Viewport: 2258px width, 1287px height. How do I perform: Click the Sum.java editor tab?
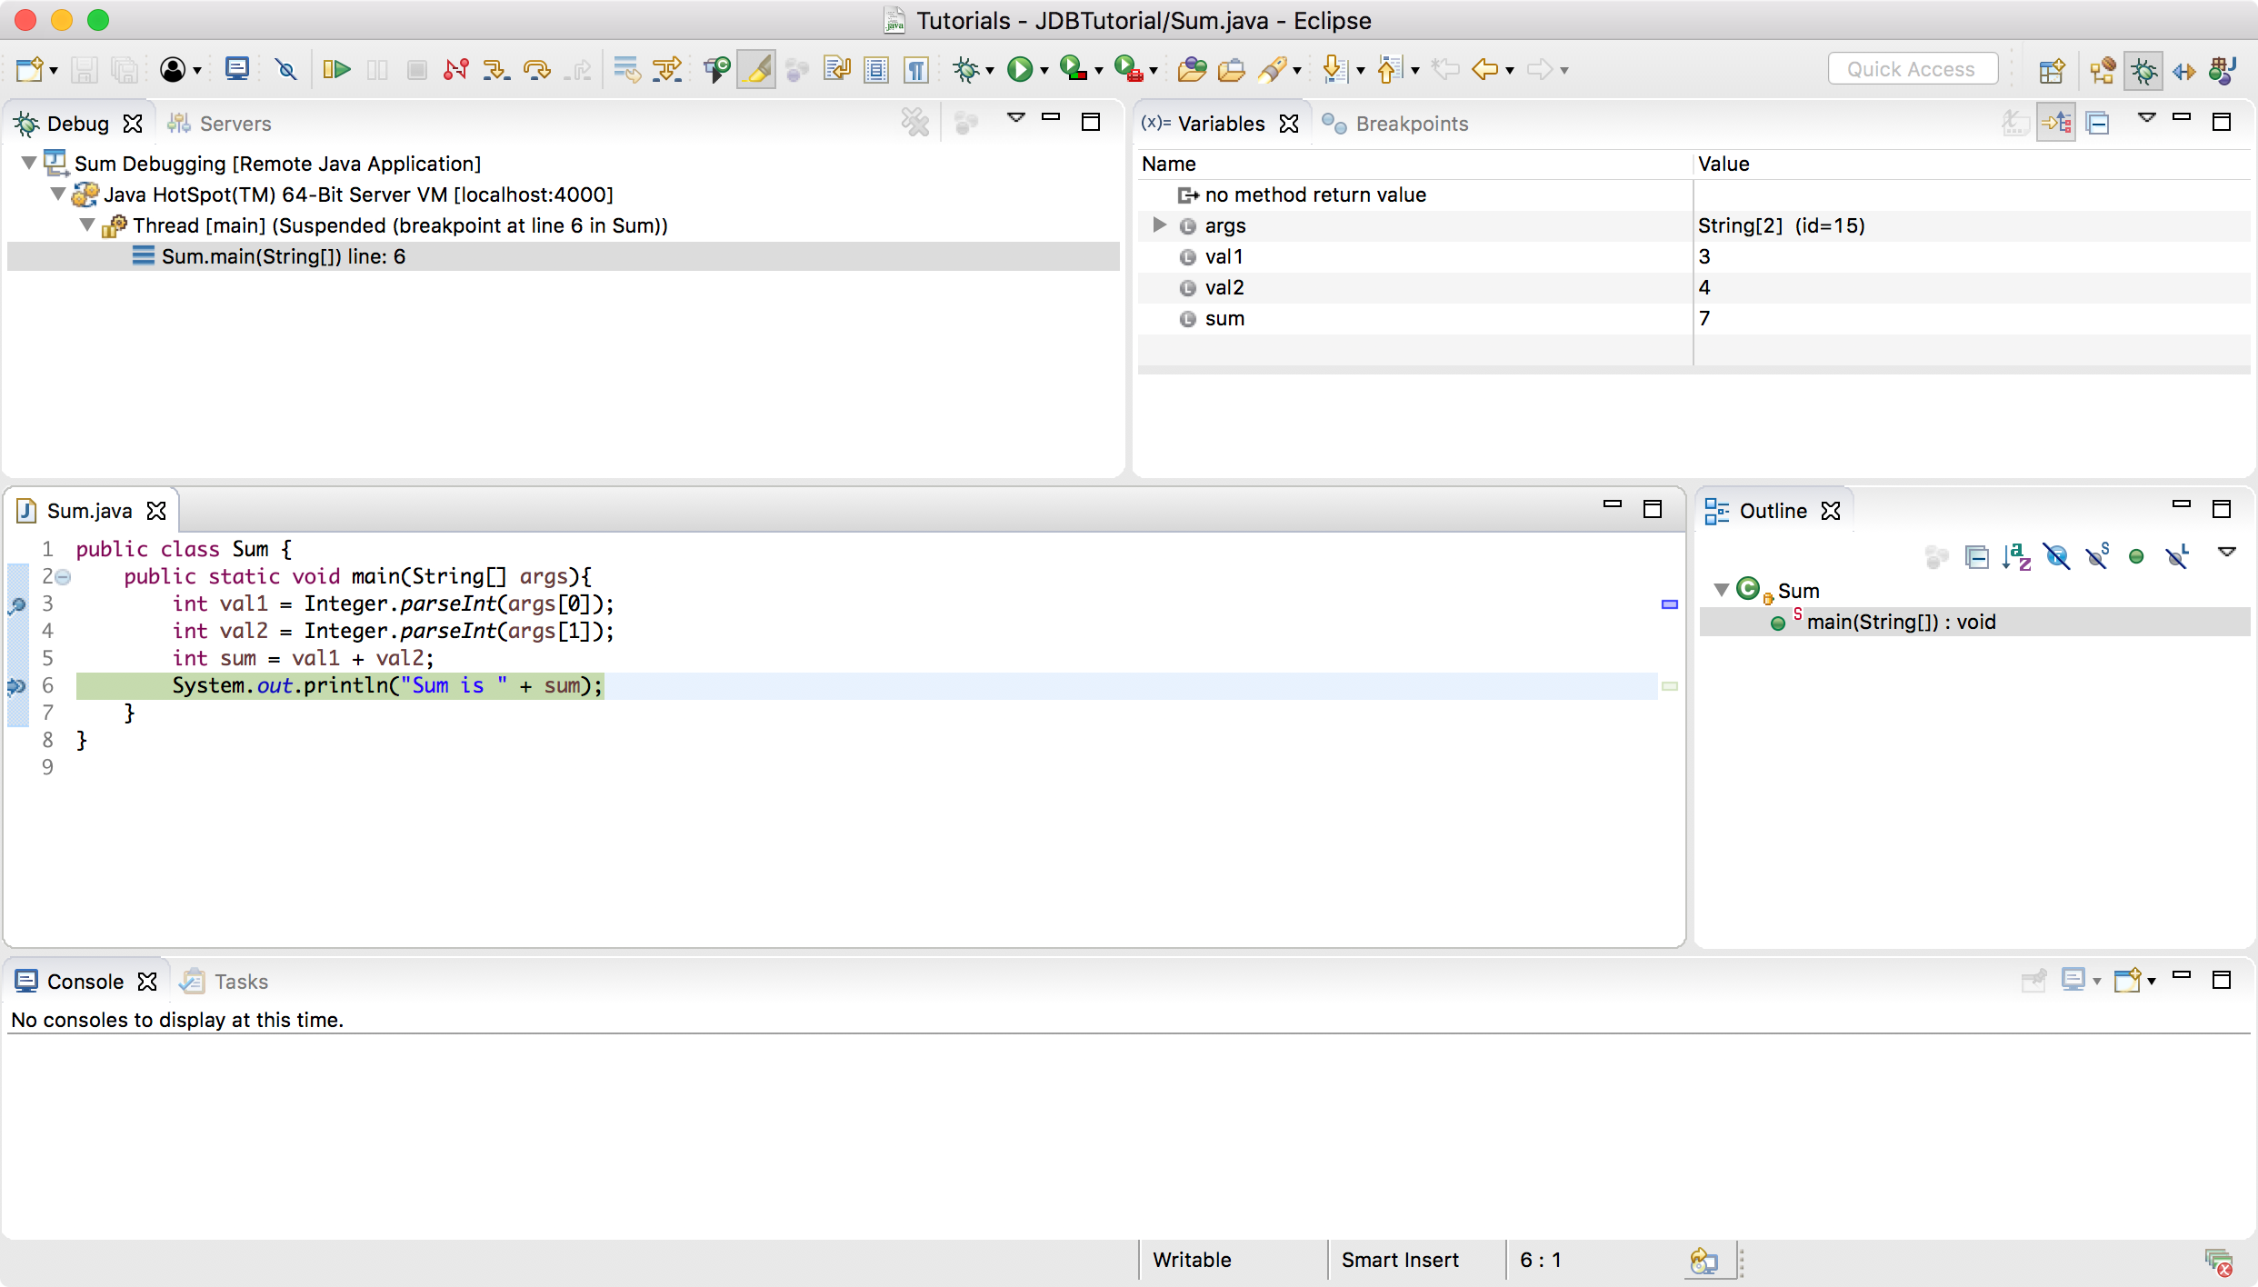pyautogui.click(x=89, y=511)
